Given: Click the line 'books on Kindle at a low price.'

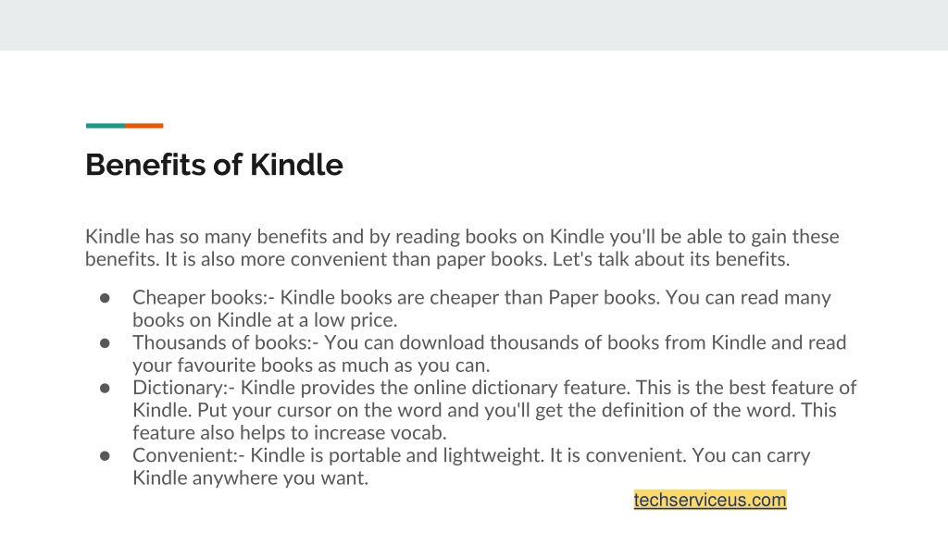Looking at the screenshot, I should point(265,319).
